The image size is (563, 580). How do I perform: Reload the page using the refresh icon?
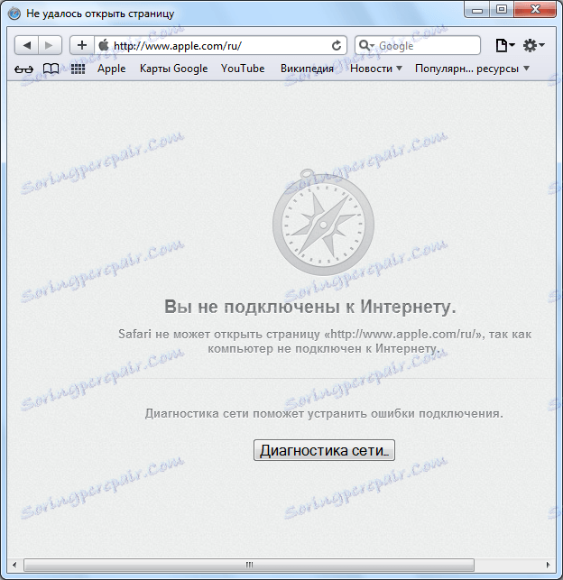[337, 46]
